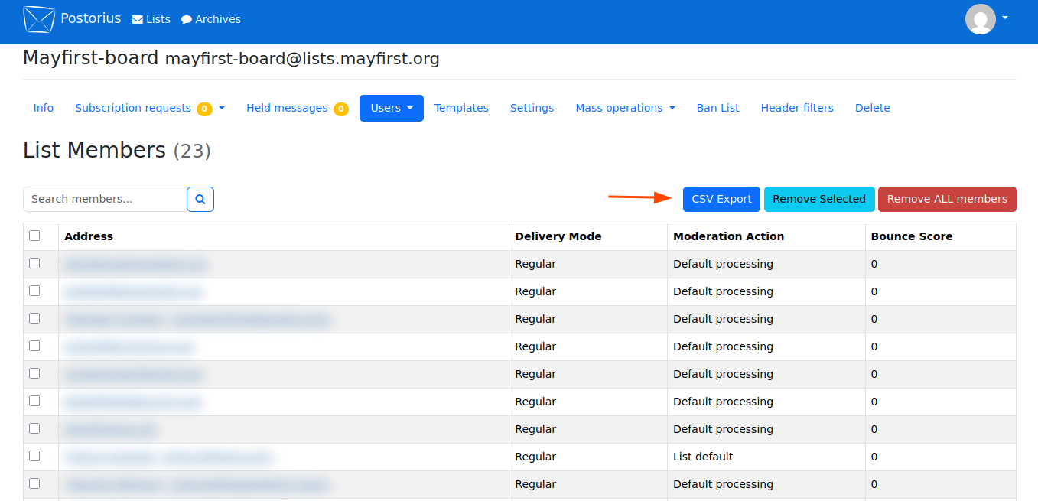1038x501 pixels.
Task: Click the magnifier search members button
Action: pyautogui.click(x=200, y=199)
